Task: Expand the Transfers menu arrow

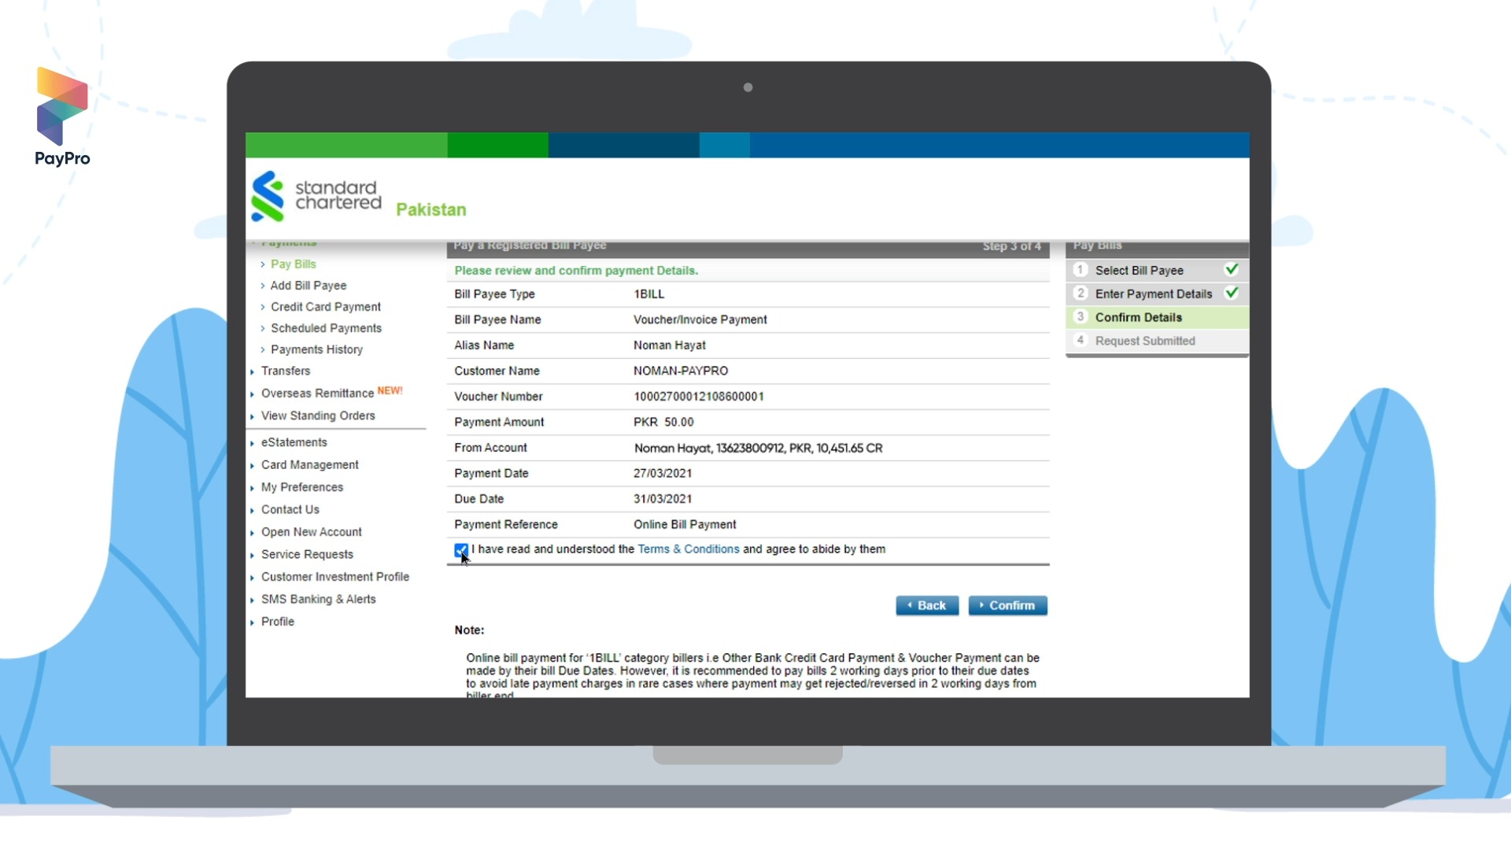Action: [252, 371]
